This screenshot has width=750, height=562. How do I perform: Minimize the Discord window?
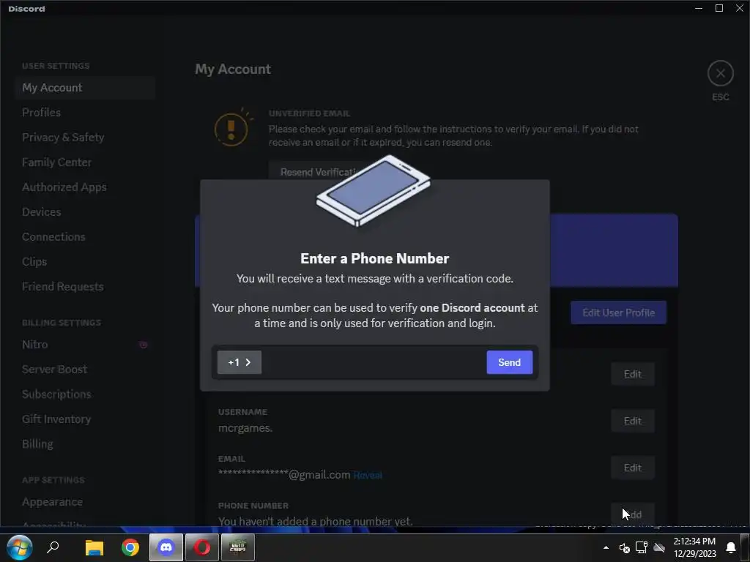coord(699,8)
